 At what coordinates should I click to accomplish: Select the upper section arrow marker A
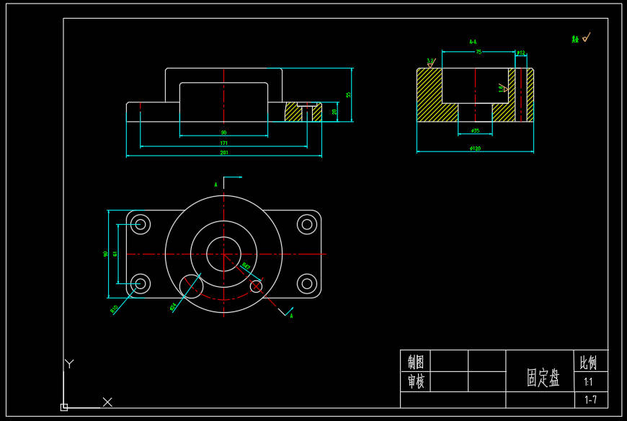click(x=216, y=185)
